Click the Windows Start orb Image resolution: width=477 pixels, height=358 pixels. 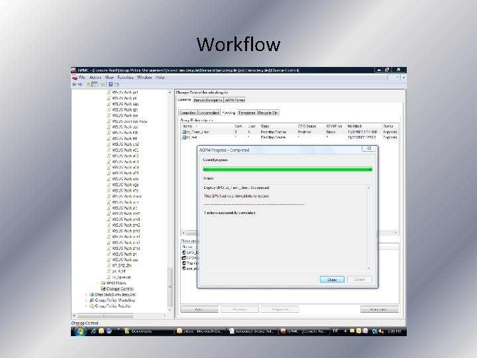(80, 331)
